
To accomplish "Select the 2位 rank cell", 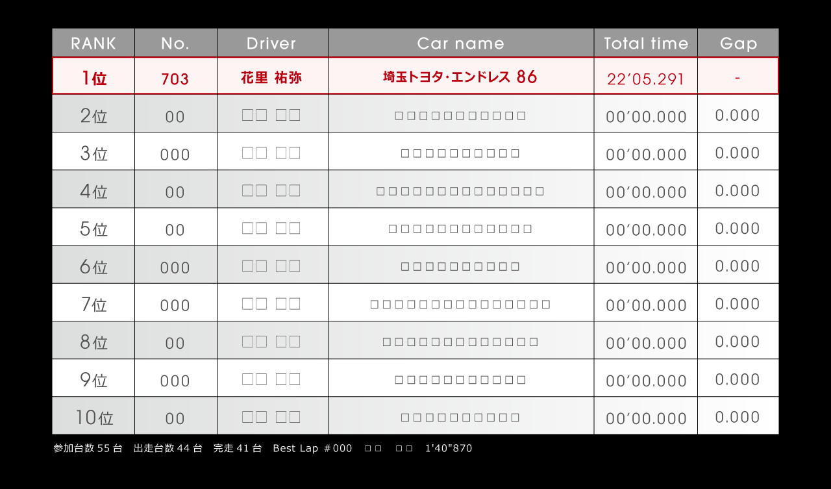I will [x=93, y=114].
